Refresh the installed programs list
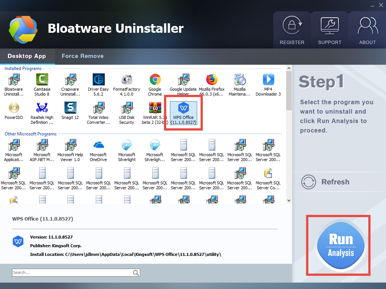 pyautogui.click(x=325, y=182)
